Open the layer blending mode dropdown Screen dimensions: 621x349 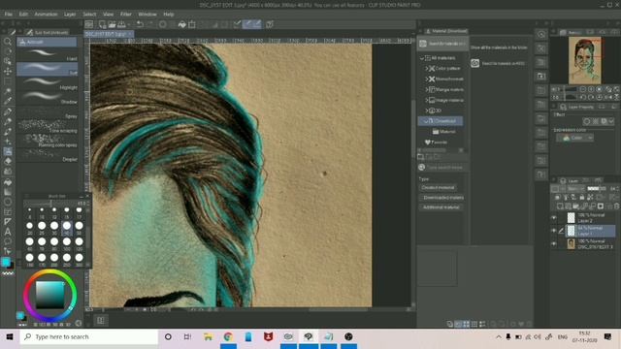[574, 189]
